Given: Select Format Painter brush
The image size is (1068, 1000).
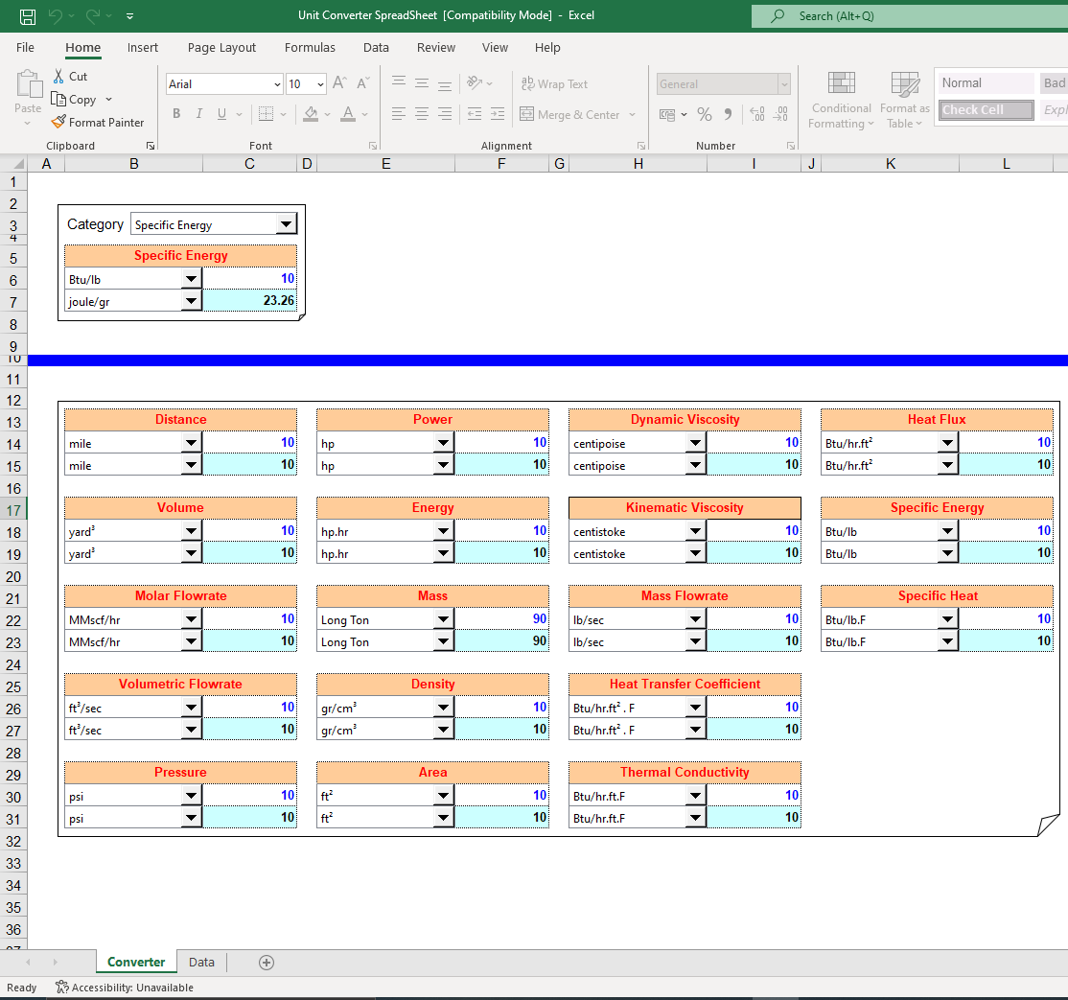Looking at the screenshot, I should click(58, 123).
